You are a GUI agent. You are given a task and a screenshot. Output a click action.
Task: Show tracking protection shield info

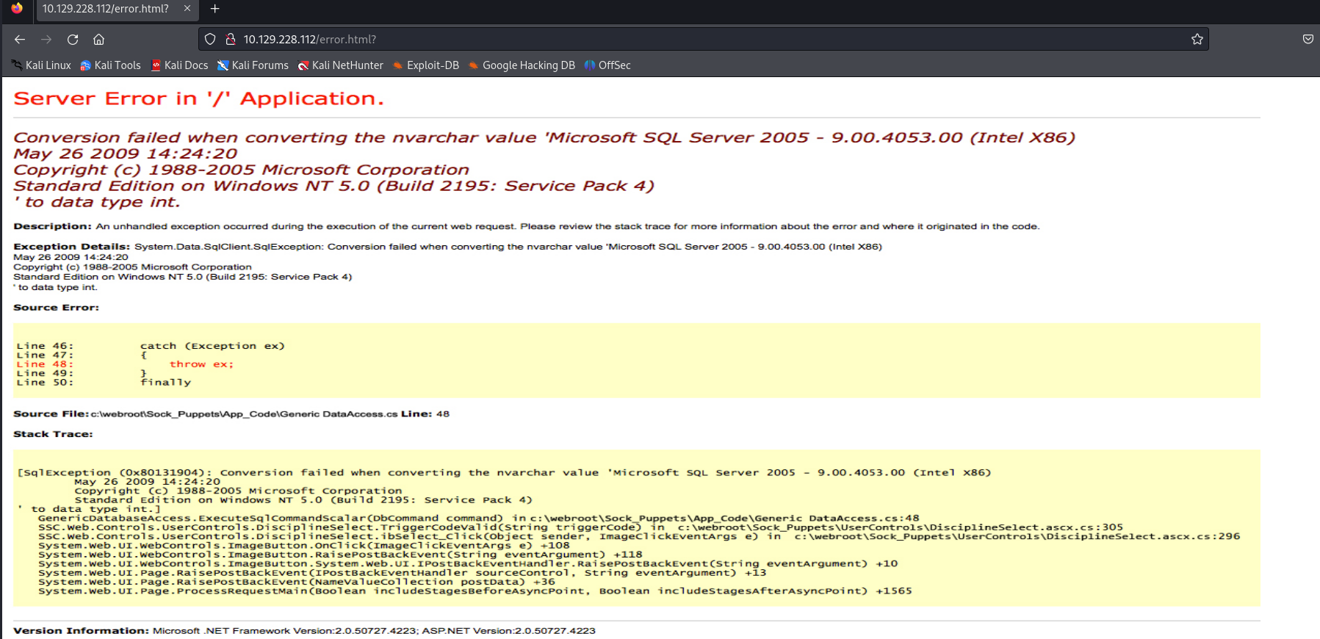point(210,40)
